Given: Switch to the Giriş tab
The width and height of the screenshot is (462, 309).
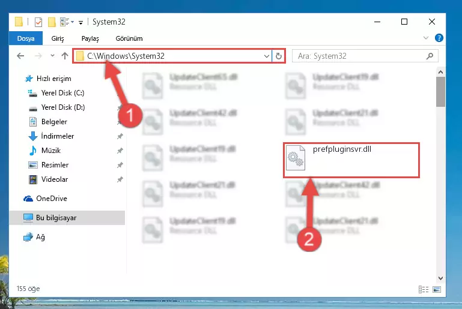Looking at the screenshot, I should point(58,38).
